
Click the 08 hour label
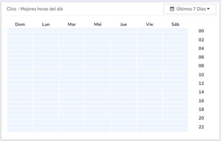(201, 66)
